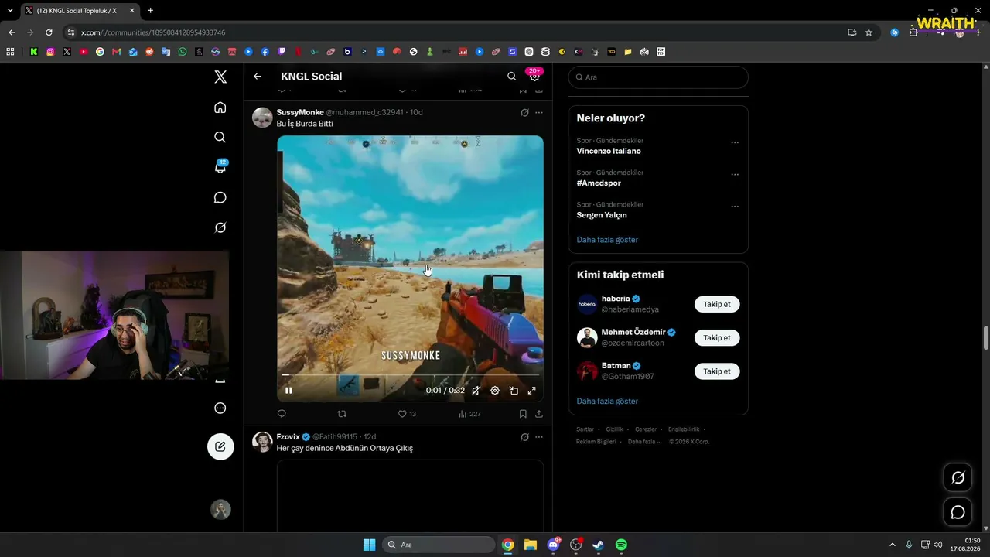The width and height of the screenshot is (990, 557).
Task: Reply to SussyMonke's post
Action: tap(282, 414)
